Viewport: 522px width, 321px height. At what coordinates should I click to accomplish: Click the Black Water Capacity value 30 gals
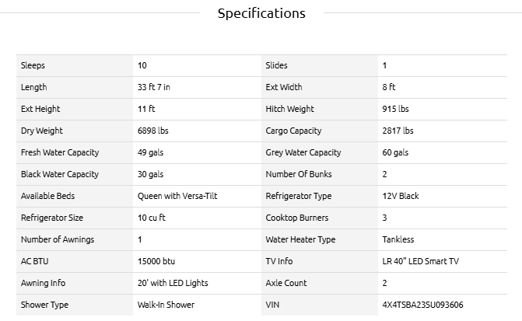pos(151,174)
